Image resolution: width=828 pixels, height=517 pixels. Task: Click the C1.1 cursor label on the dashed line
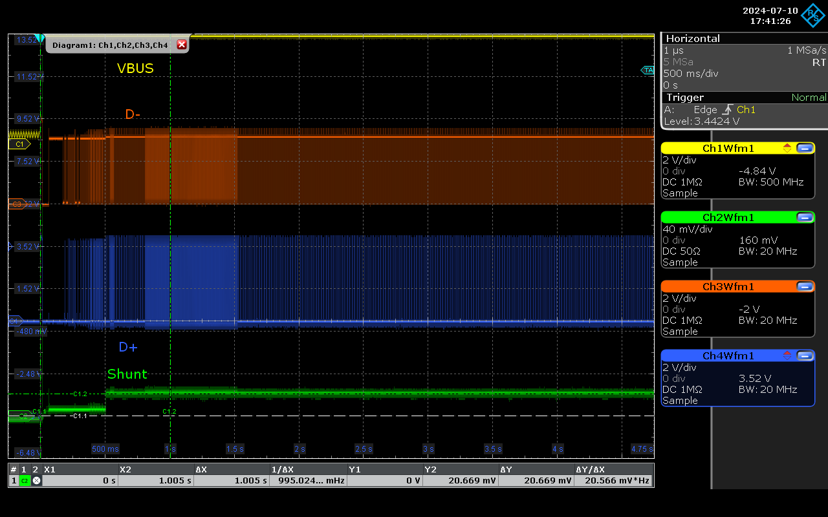(x=80, y=416)
